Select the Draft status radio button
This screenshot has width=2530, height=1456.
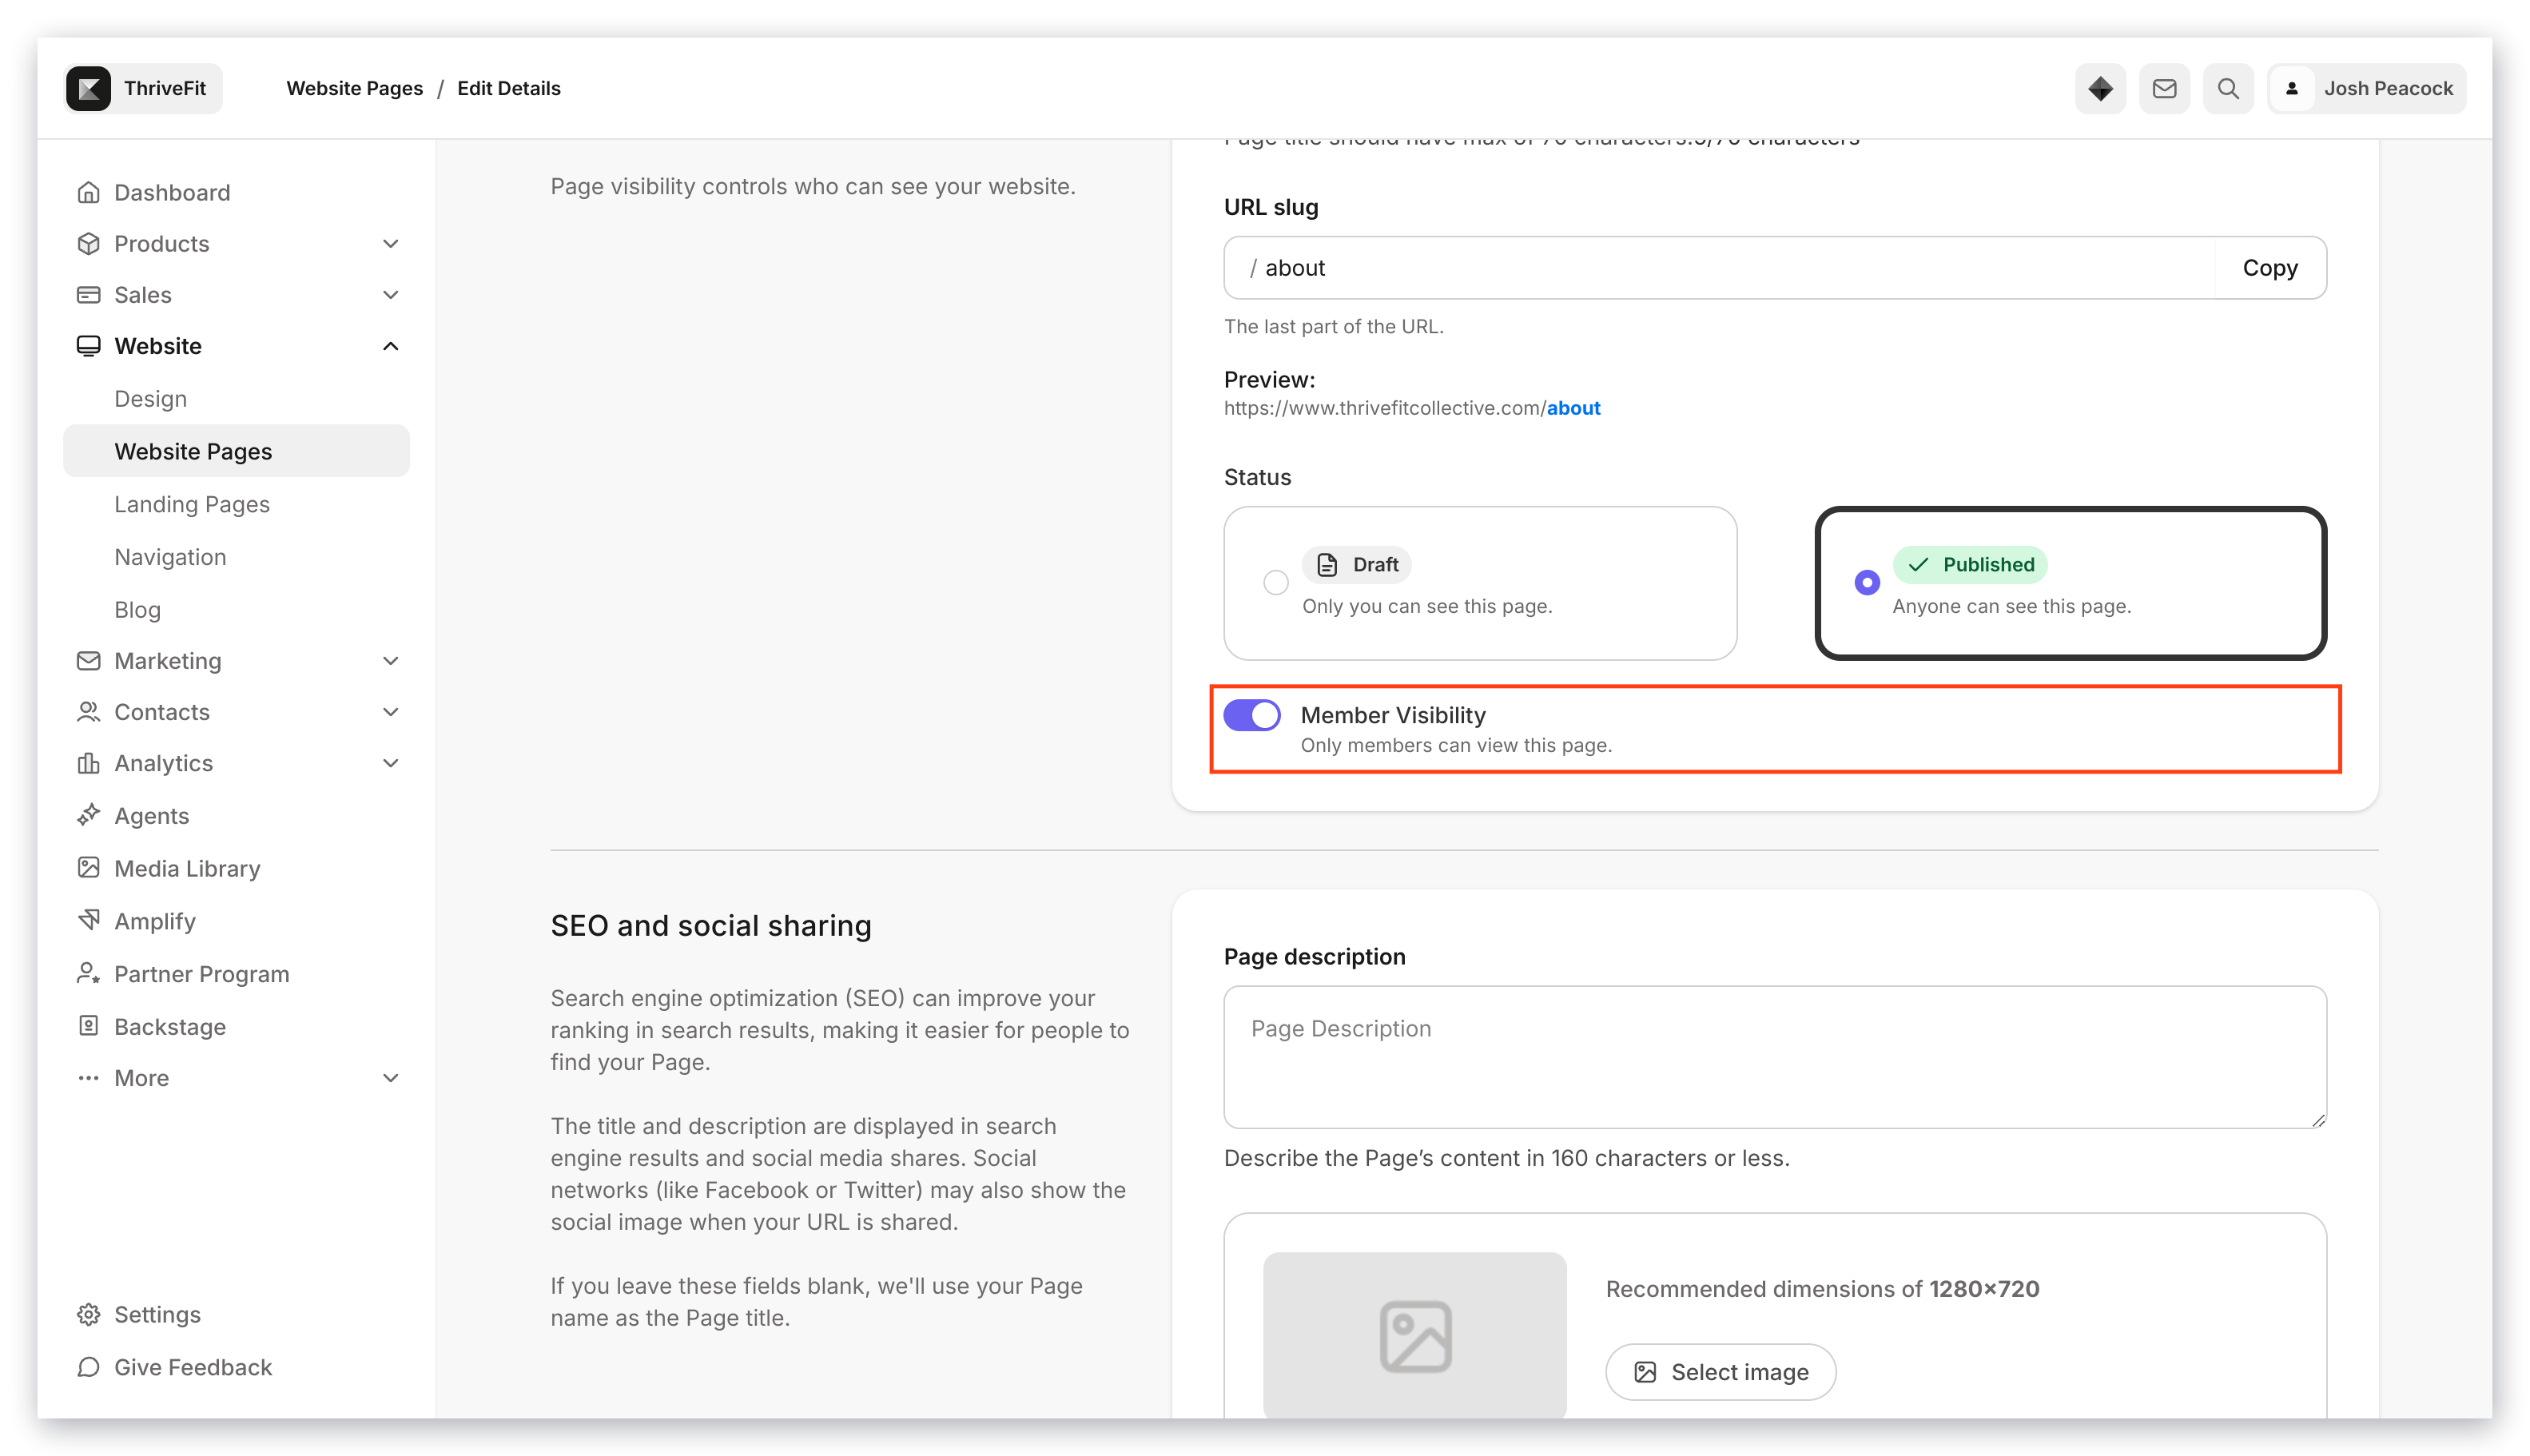[x=1275, y=582]
